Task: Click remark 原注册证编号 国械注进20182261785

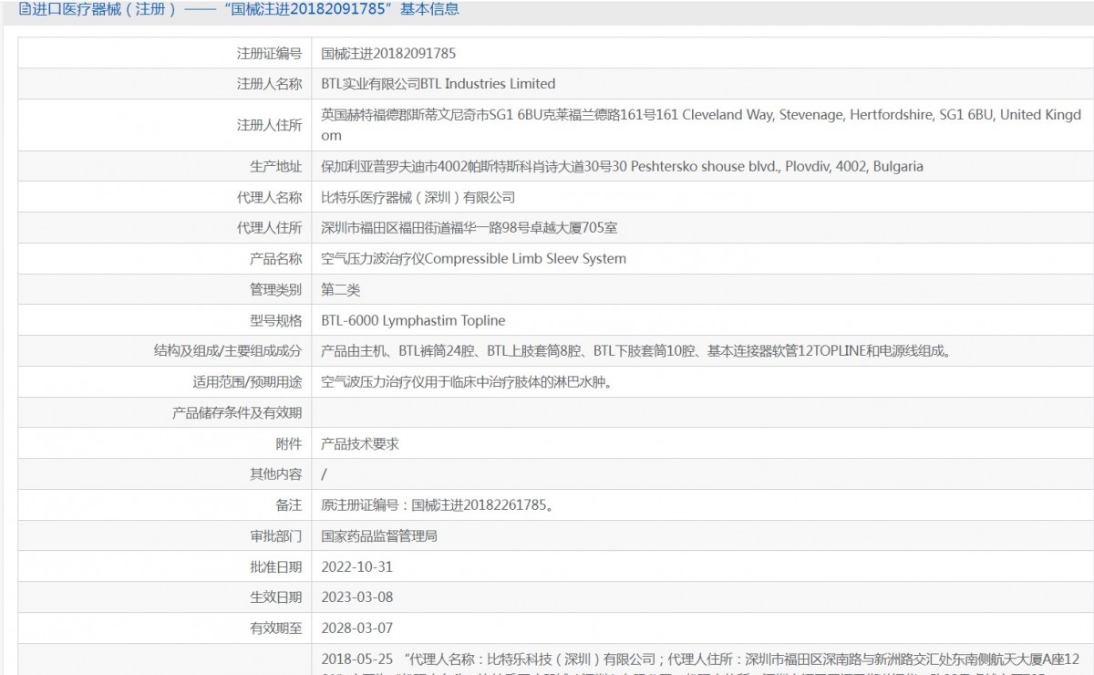Action: tap(438, 505)
